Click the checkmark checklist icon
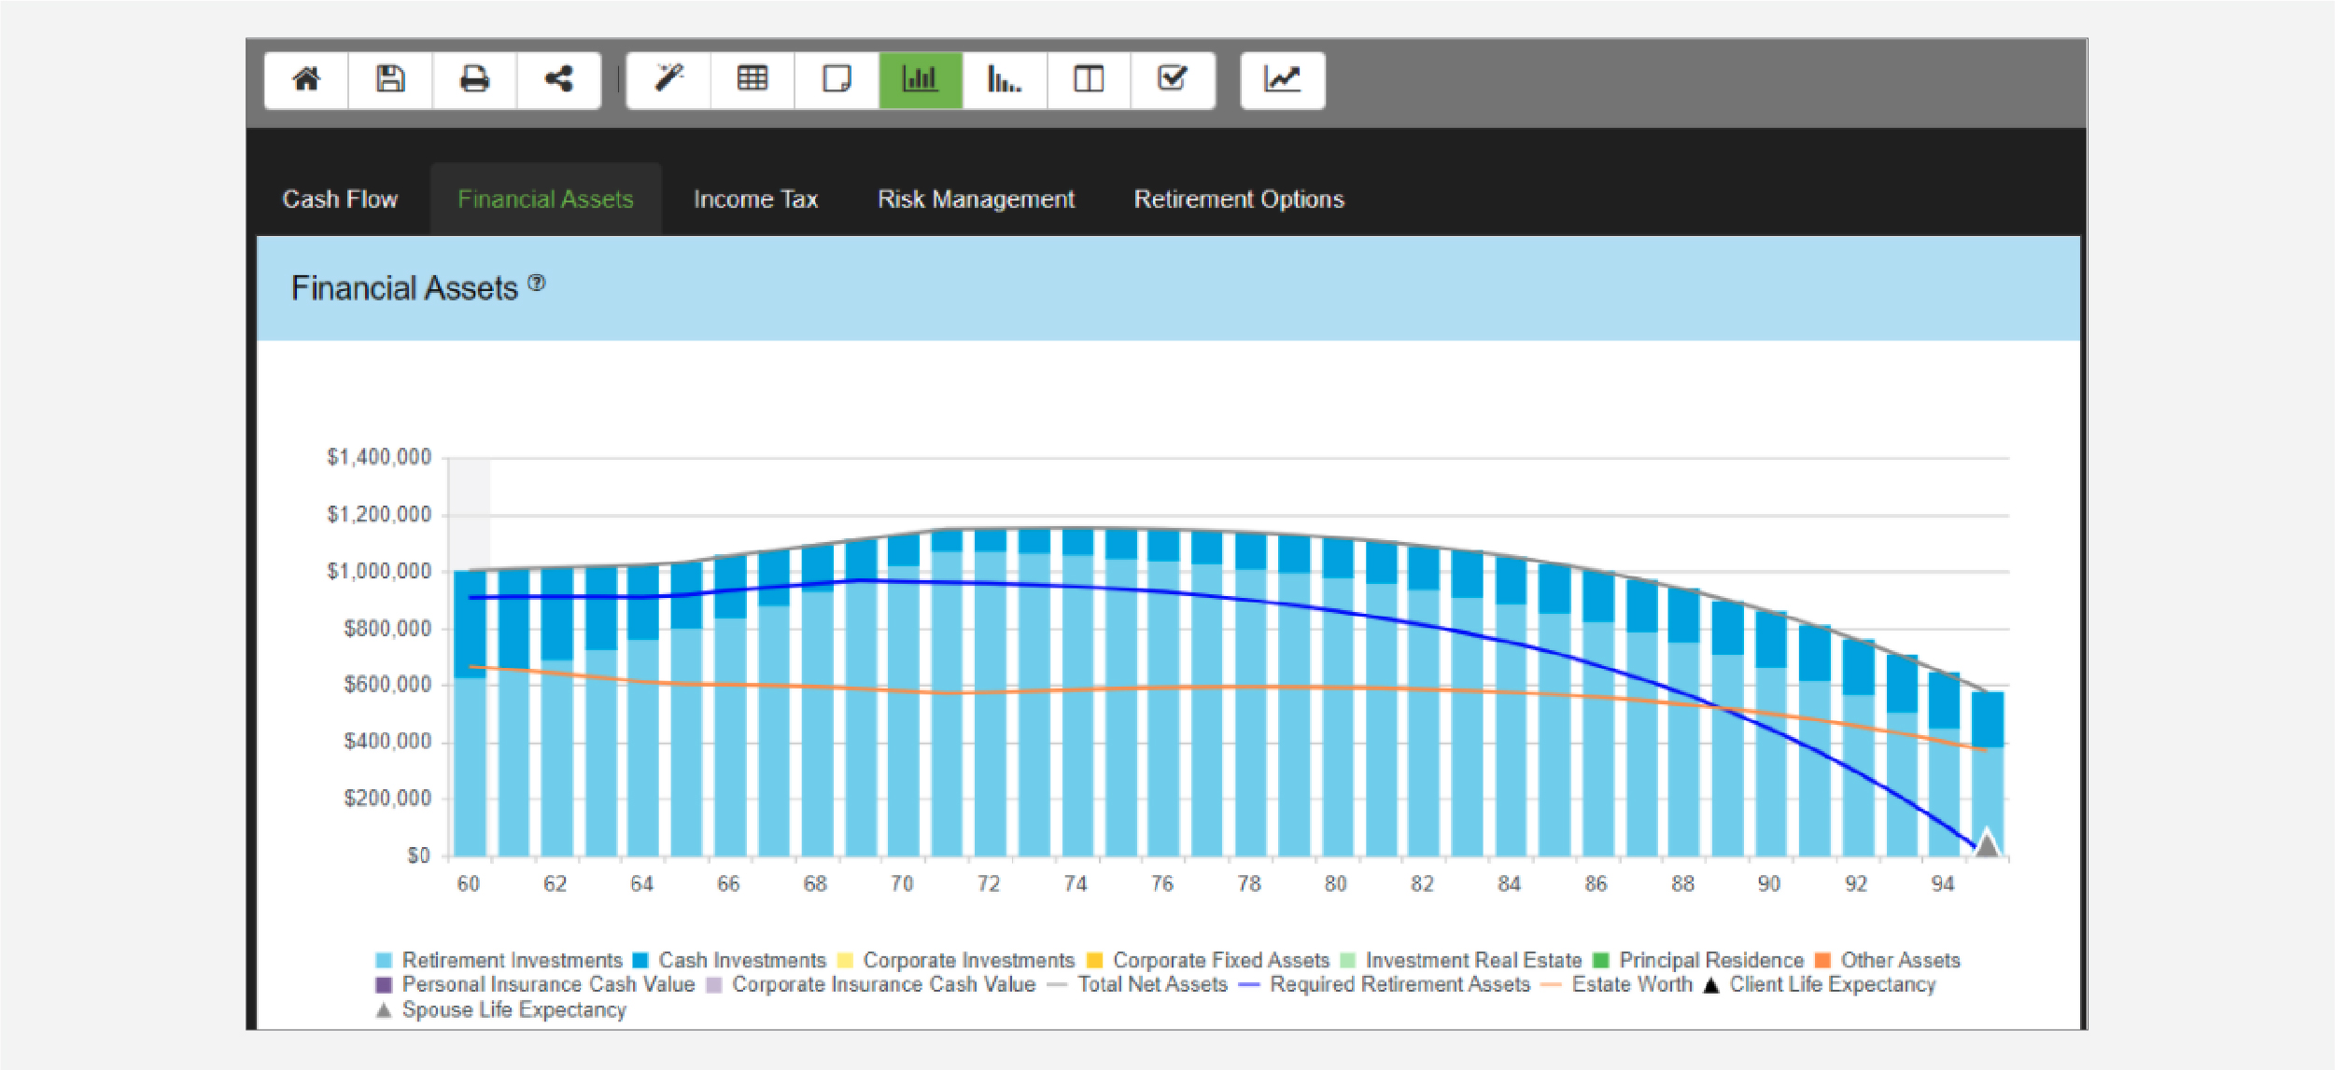 pos(1173,80)
